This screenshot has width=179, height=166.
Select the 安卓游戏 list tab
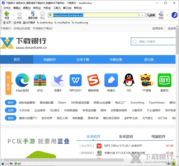click(126, 136)
